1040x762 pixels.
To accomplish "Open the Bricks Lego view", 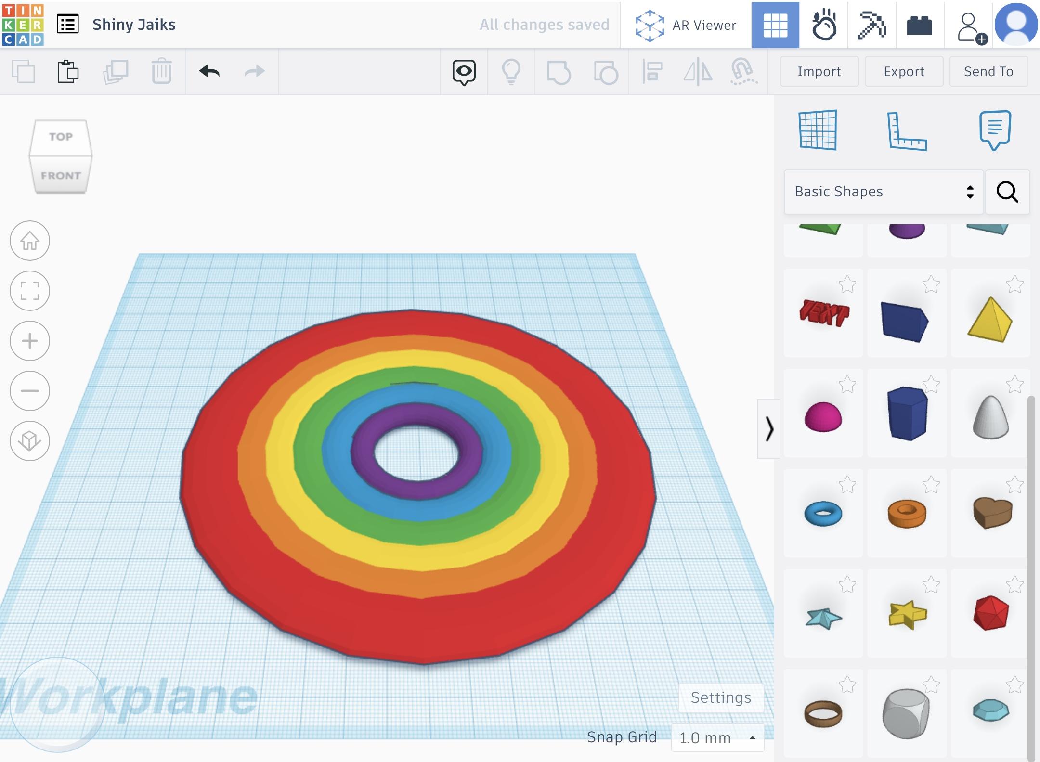I will [919, 25].
